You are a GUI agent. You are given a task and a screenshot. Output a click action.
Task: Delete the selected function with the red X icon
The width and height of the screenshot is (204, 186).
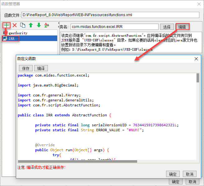[x=15, y=25]
